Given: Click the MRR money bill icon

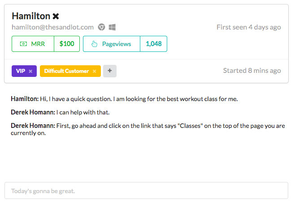Looking at the screenshot, I should click(x=23, y=44).
